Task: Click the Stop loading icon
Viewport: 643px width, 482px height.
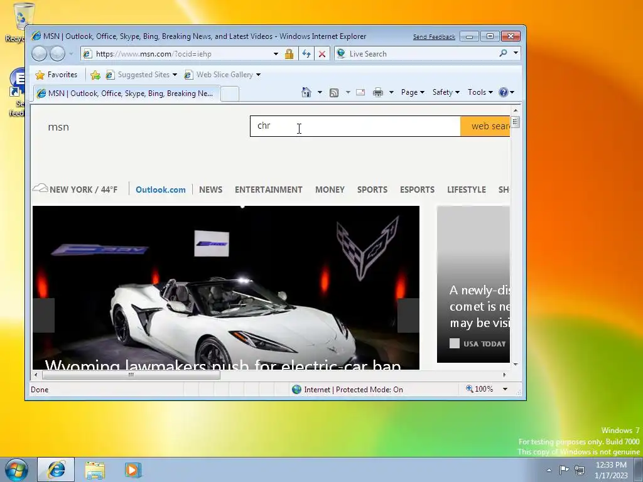Action: coord(322,54)
